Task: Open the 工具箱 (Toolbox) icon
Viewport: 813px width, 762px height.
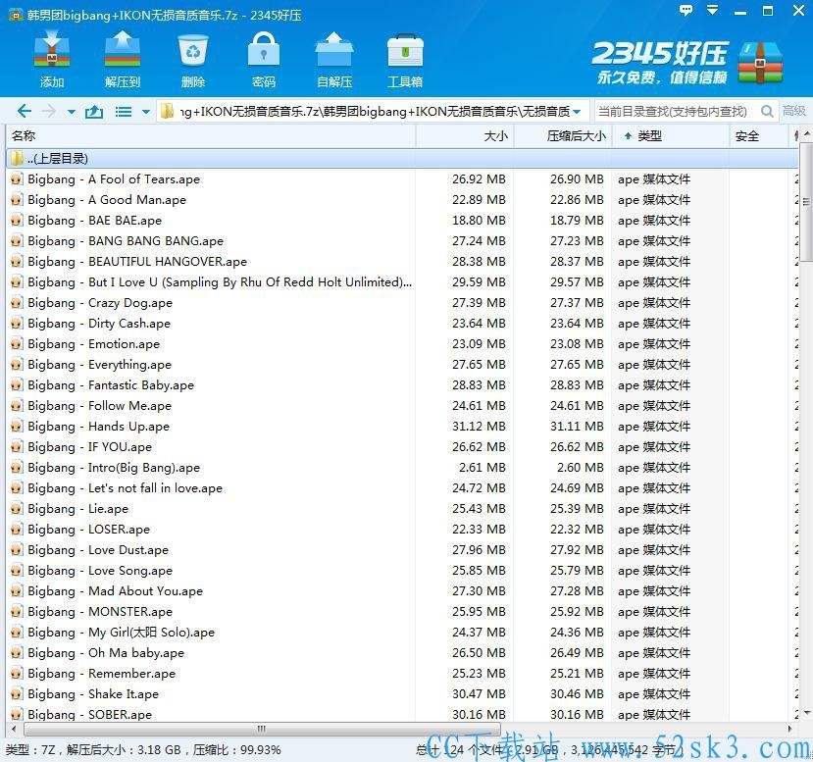Action: coord(405,50)
